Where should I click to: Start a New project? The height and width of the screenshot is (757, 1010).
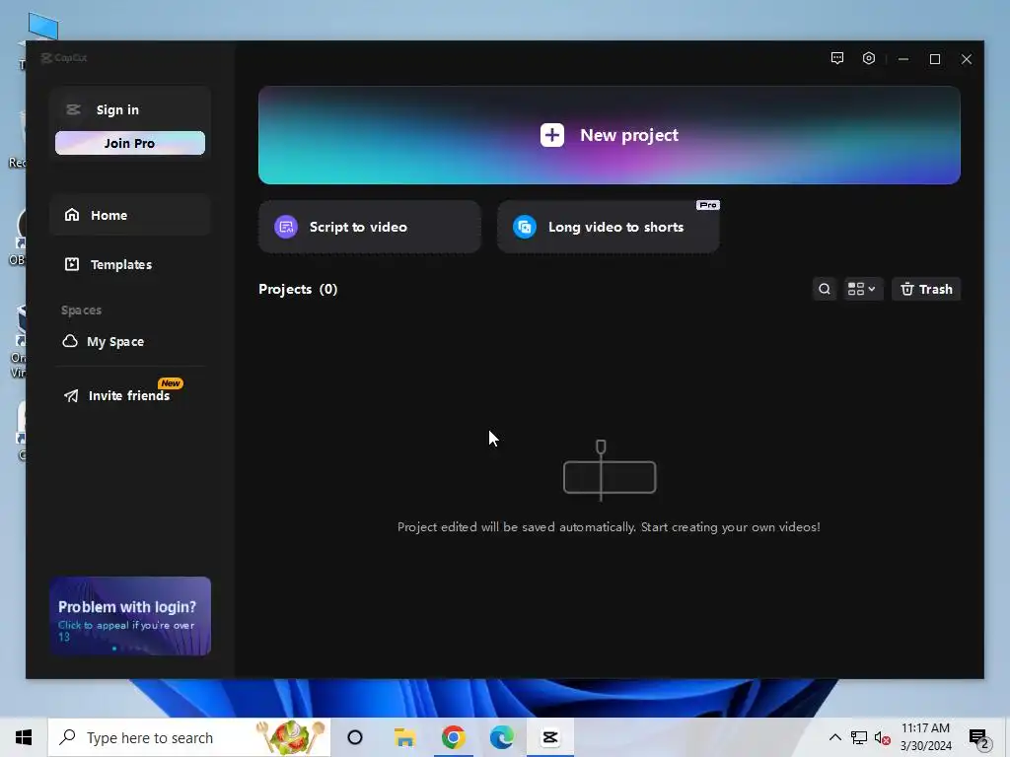pos(609,135)
